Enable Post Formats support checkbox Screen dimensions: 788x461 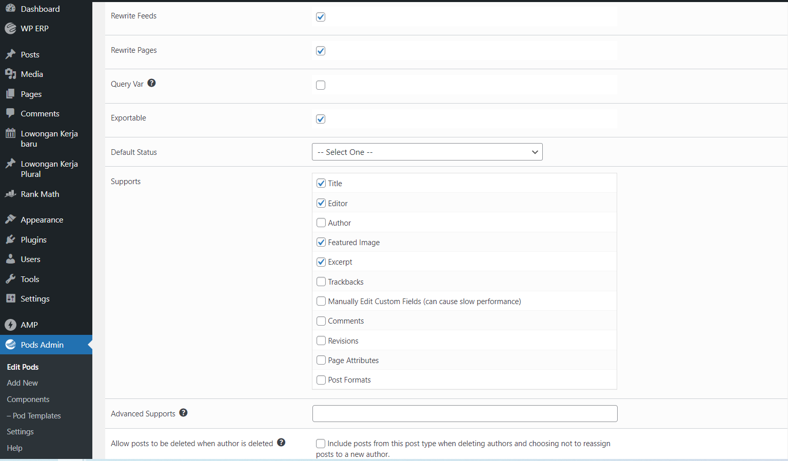(321, 380)
